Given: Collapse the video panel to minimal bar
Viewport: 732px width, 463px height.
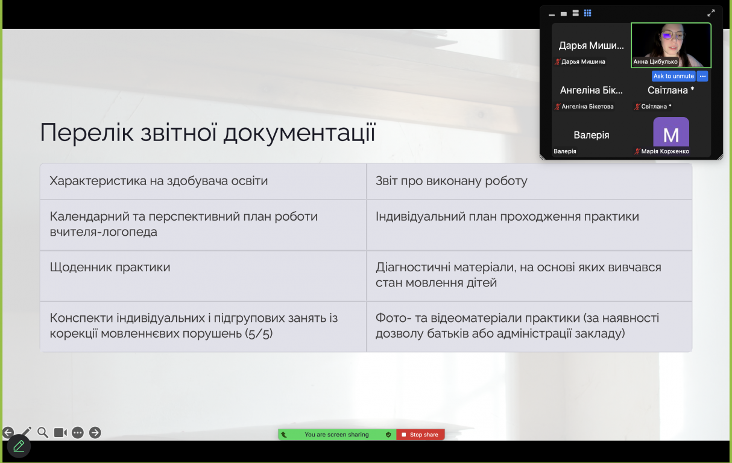Looking at the screenshot, I should pyautogui.click(x=552, y=14).
